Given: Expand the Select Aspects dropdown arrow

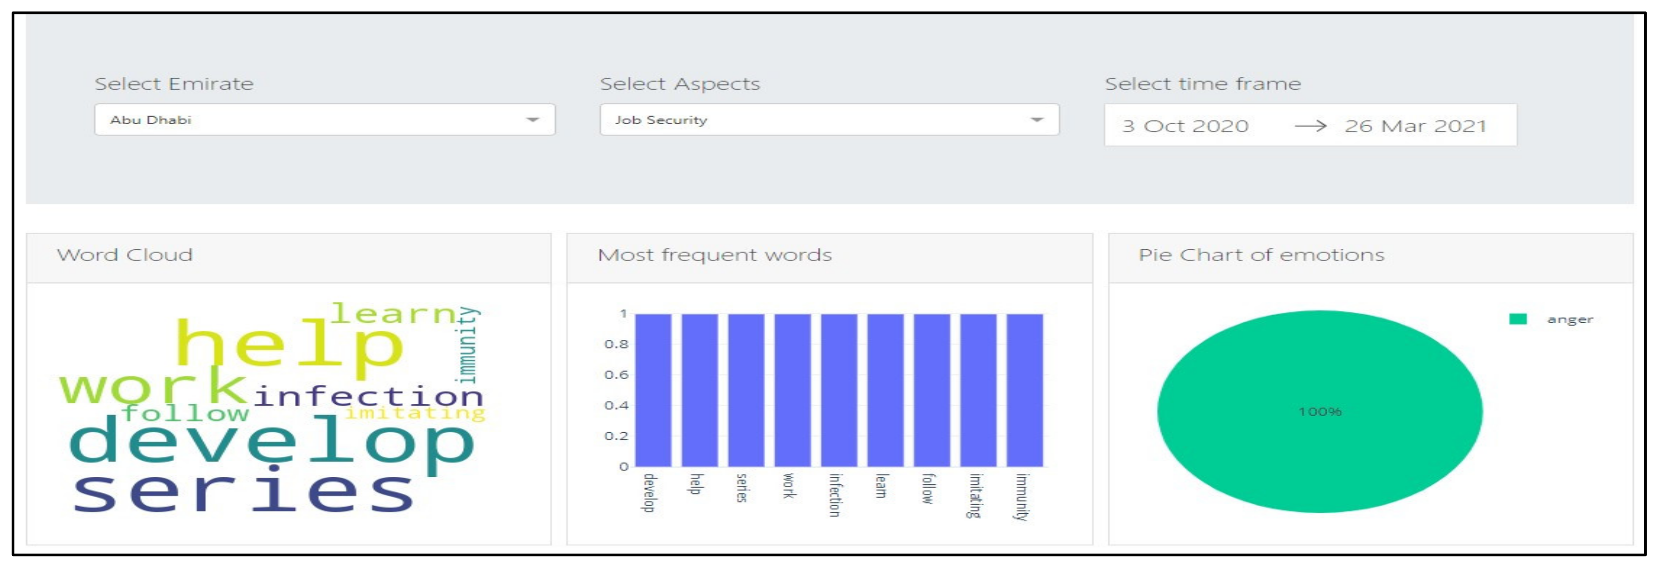Looking at the screenshot, I should [1036, 120].
